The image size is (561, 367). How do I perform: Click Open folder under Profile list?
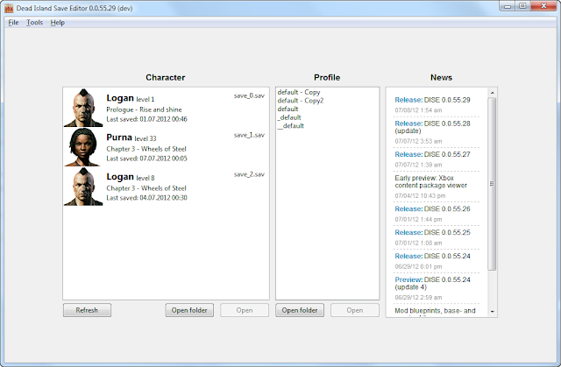pyautogui.click(x=300, y=310)
